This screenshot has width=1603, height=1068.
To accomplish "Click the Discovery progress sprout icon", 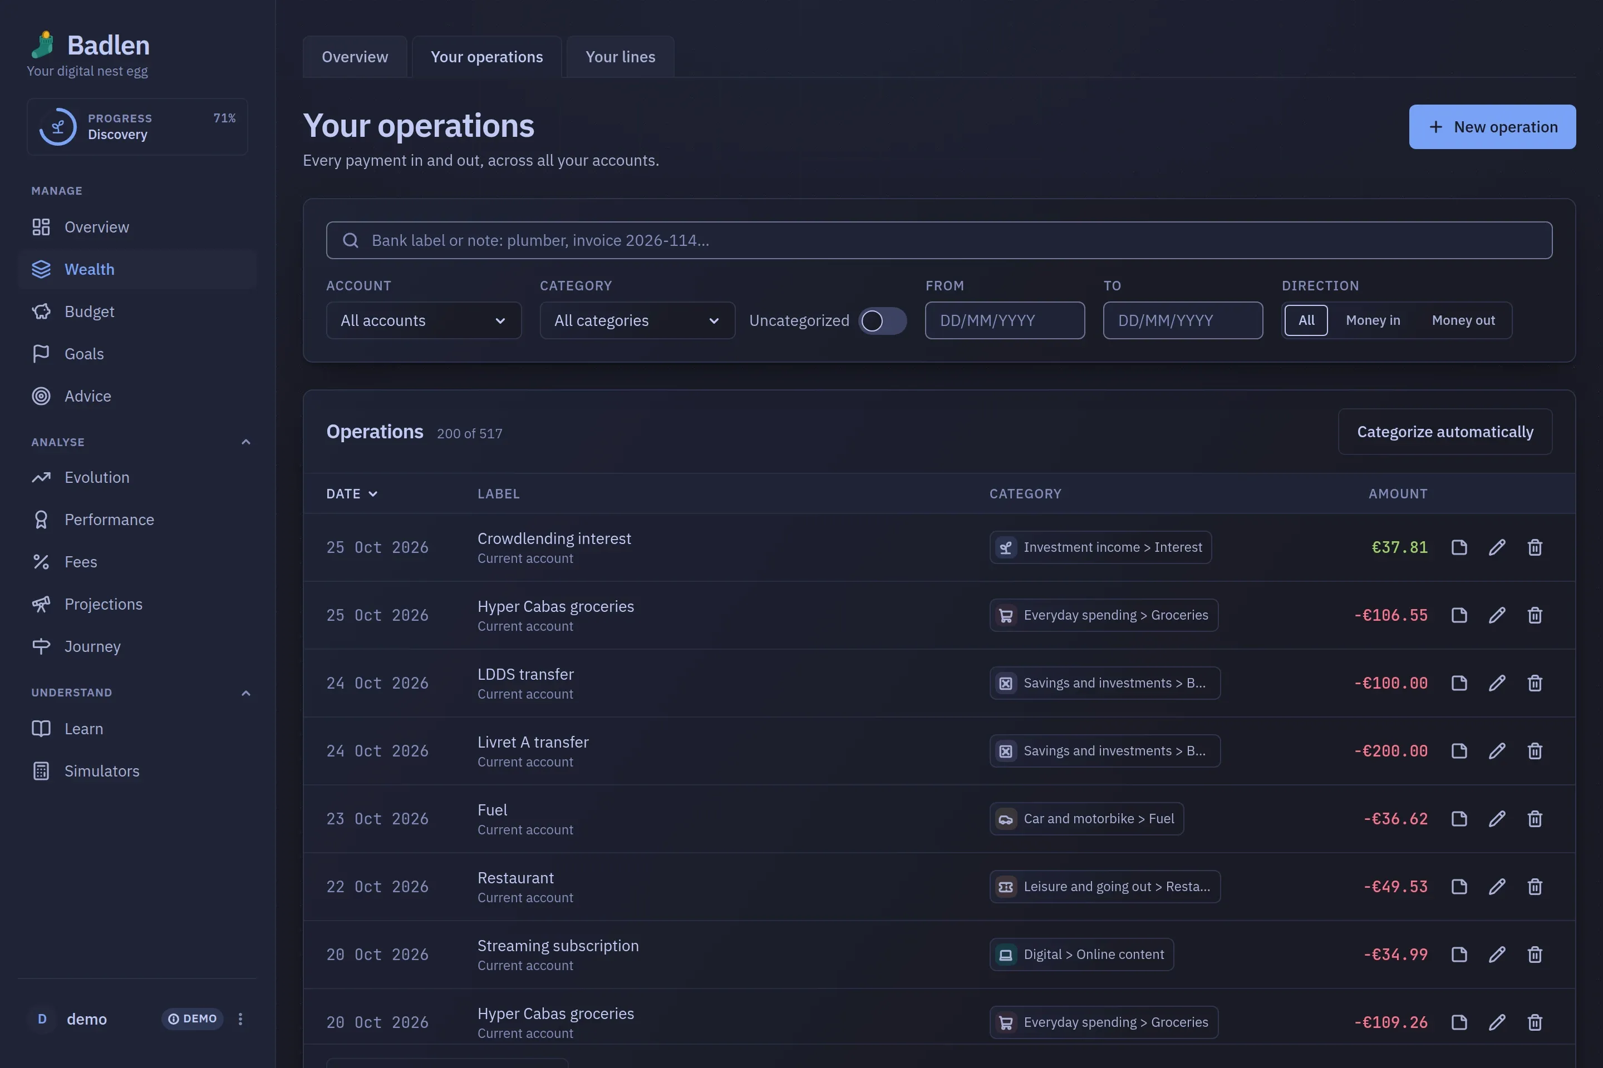I will click(x=58, y=127).
